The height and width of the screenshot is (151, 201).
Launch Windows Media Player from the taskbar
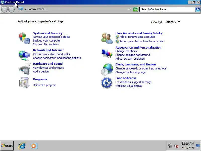[34, 146]
